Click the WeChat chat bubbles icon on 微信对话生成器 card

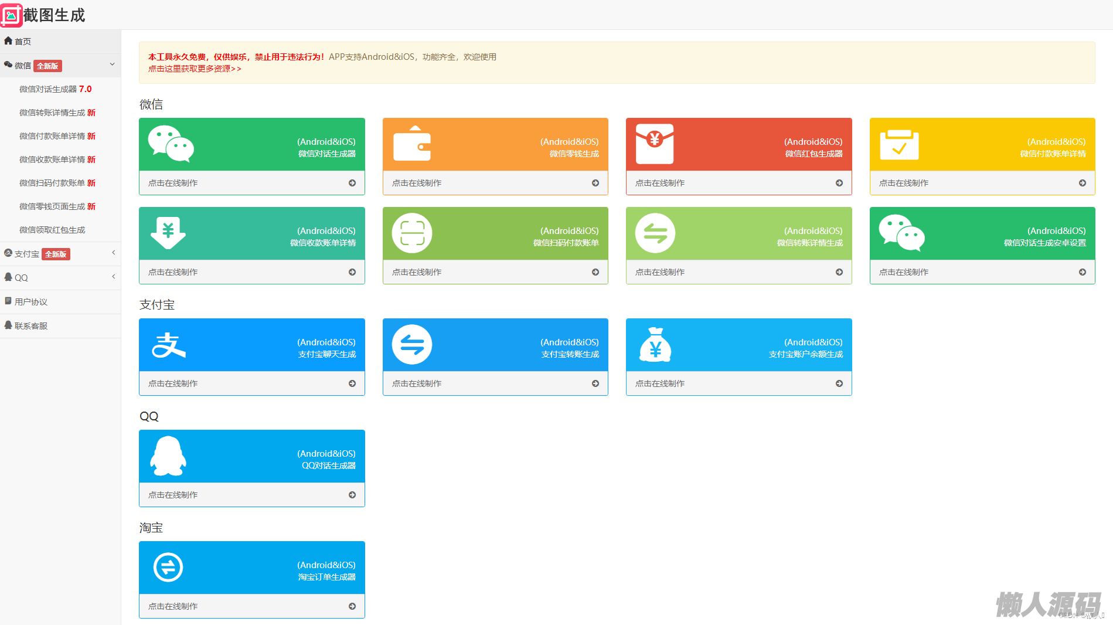tap(171, 144)
